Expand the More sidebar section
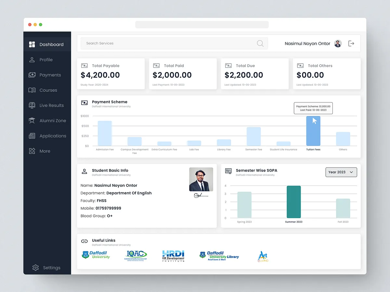The image size is (390, 292). (32, 151)
